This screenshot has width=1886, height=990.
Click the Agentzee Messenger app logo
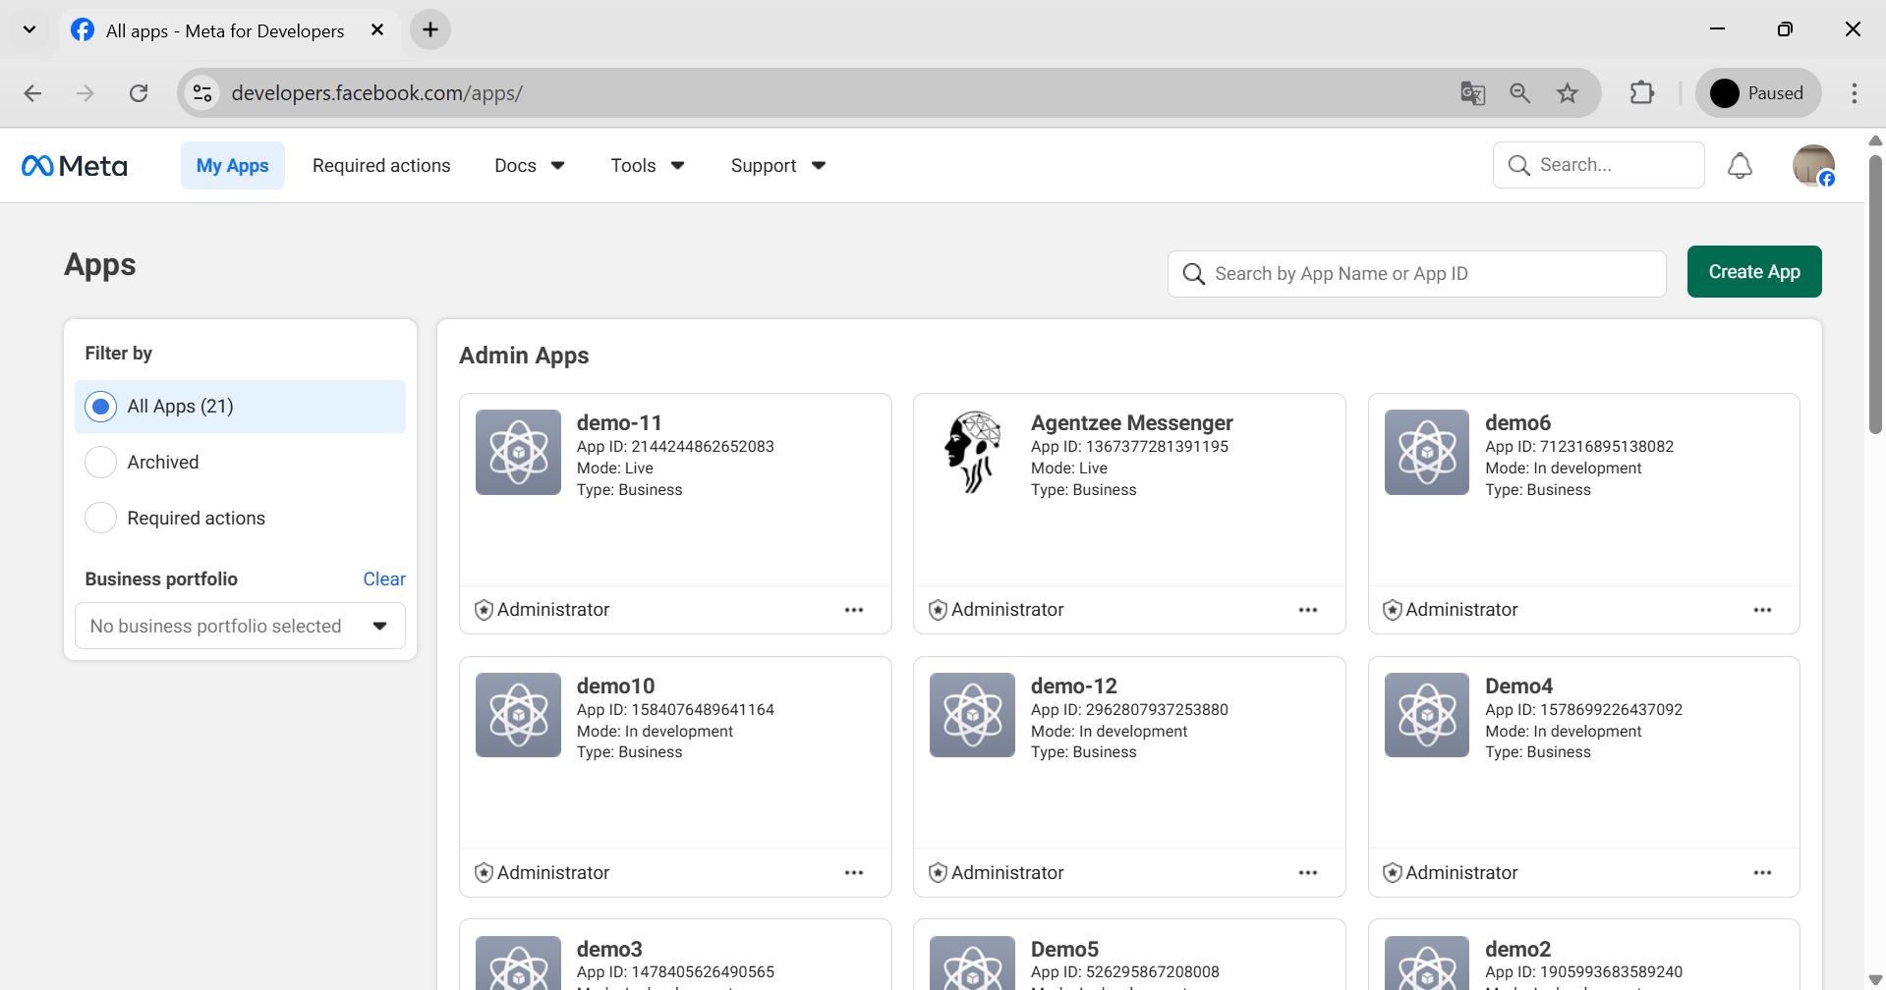pos(972,452)
